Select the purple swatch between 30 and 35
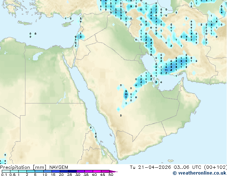This screenshot has width=227, height=176. tap(81, 171)
